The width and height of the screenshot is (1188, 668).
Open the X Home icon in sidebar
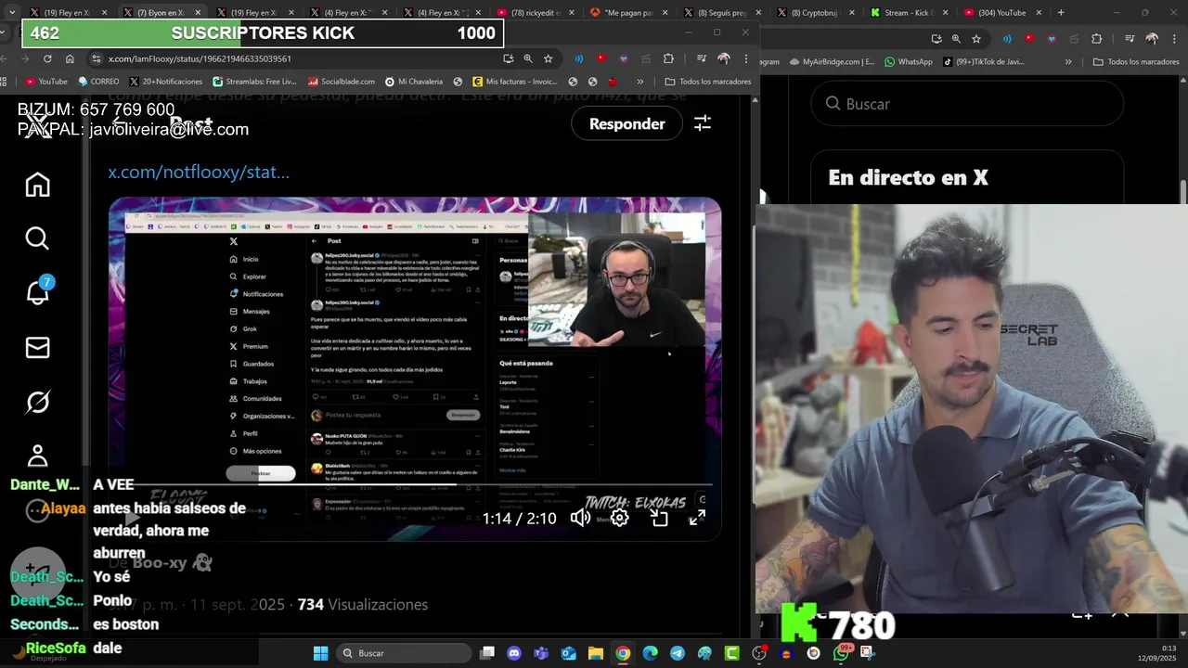click(37, 185)
